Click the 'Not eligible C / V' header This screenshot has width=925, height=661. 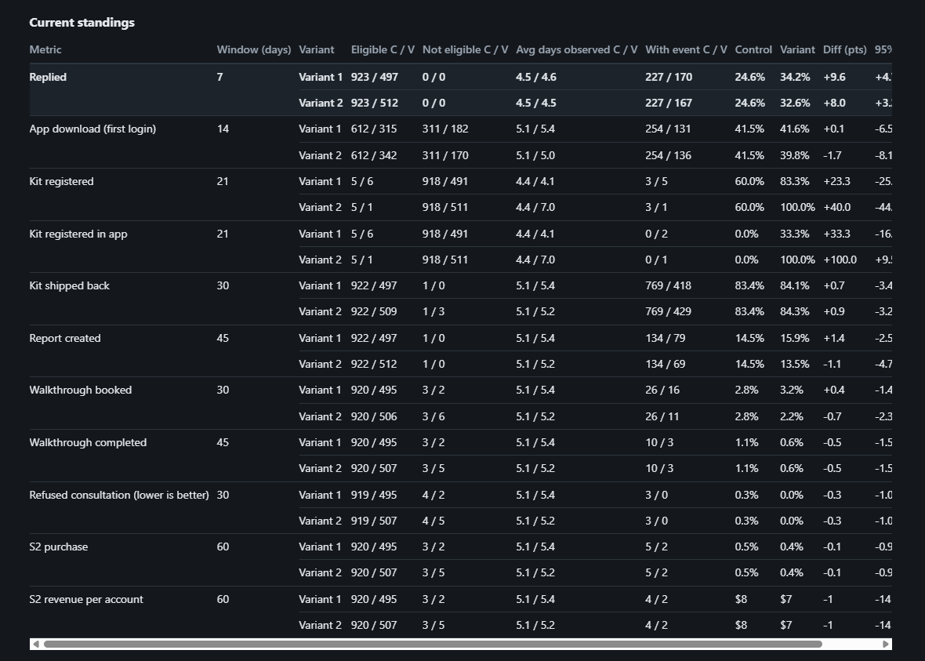(x=465, y=49)
